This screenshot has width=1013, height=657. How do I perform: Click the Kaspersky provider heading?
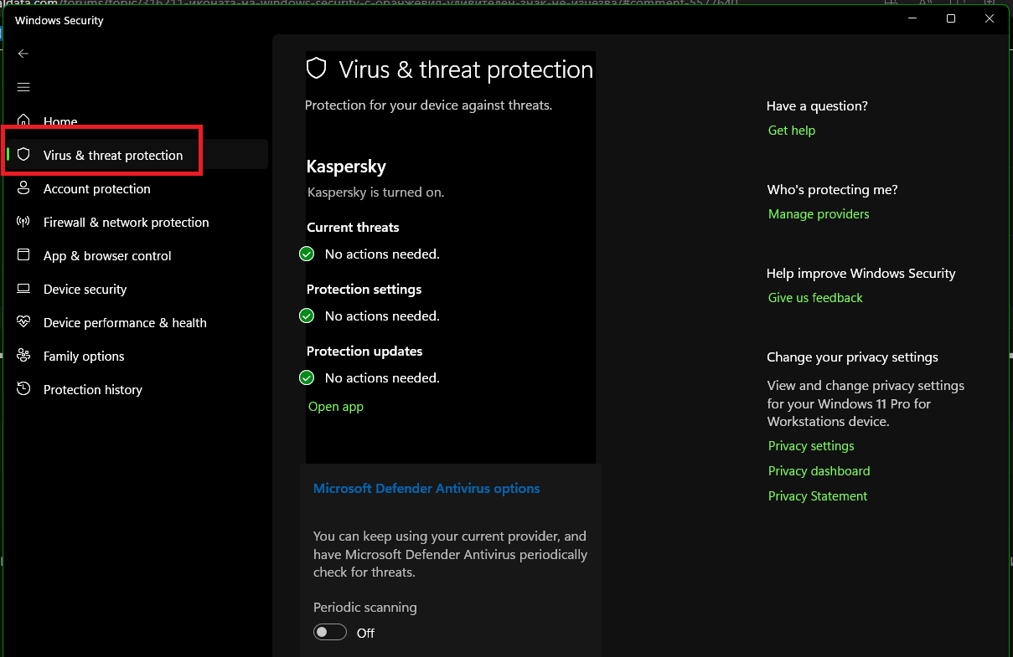[346, 167]
